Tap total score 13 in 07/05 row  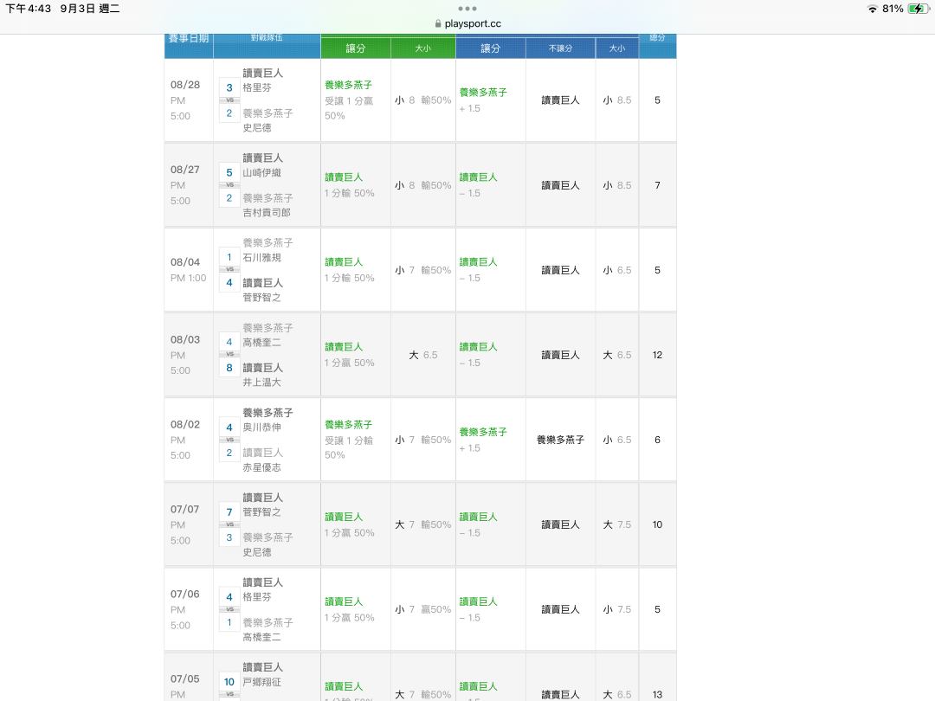pyautogui.click(x=658, y=694)
